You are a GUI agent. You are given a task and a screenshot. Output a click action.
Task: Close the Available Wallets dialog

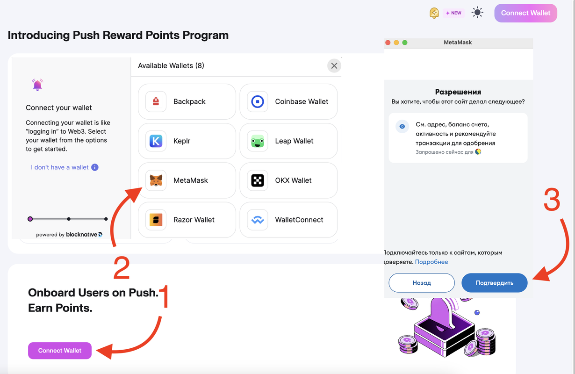point(334,66)
